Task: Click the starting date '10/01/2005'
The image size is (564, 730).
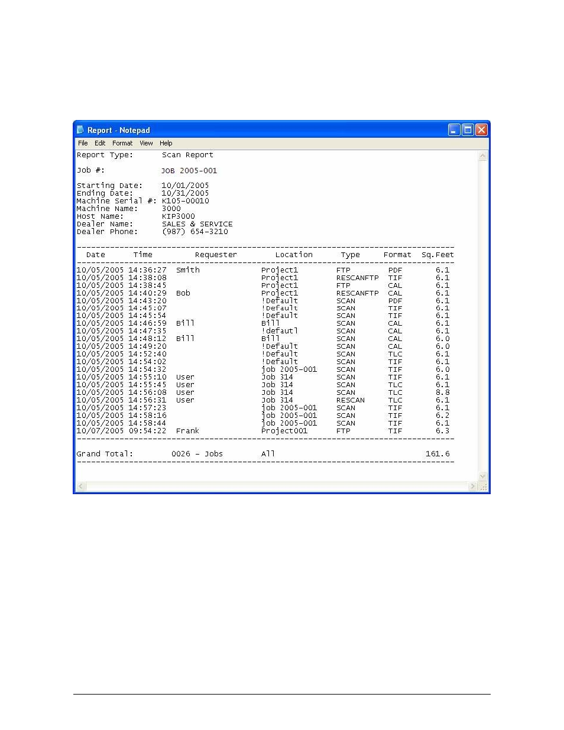Action: click(185, 186)
